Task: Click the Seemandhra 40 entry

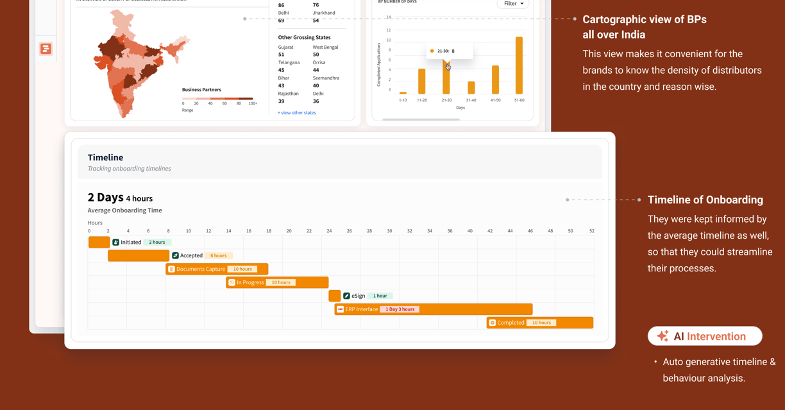Action: (x=326, y=81)
